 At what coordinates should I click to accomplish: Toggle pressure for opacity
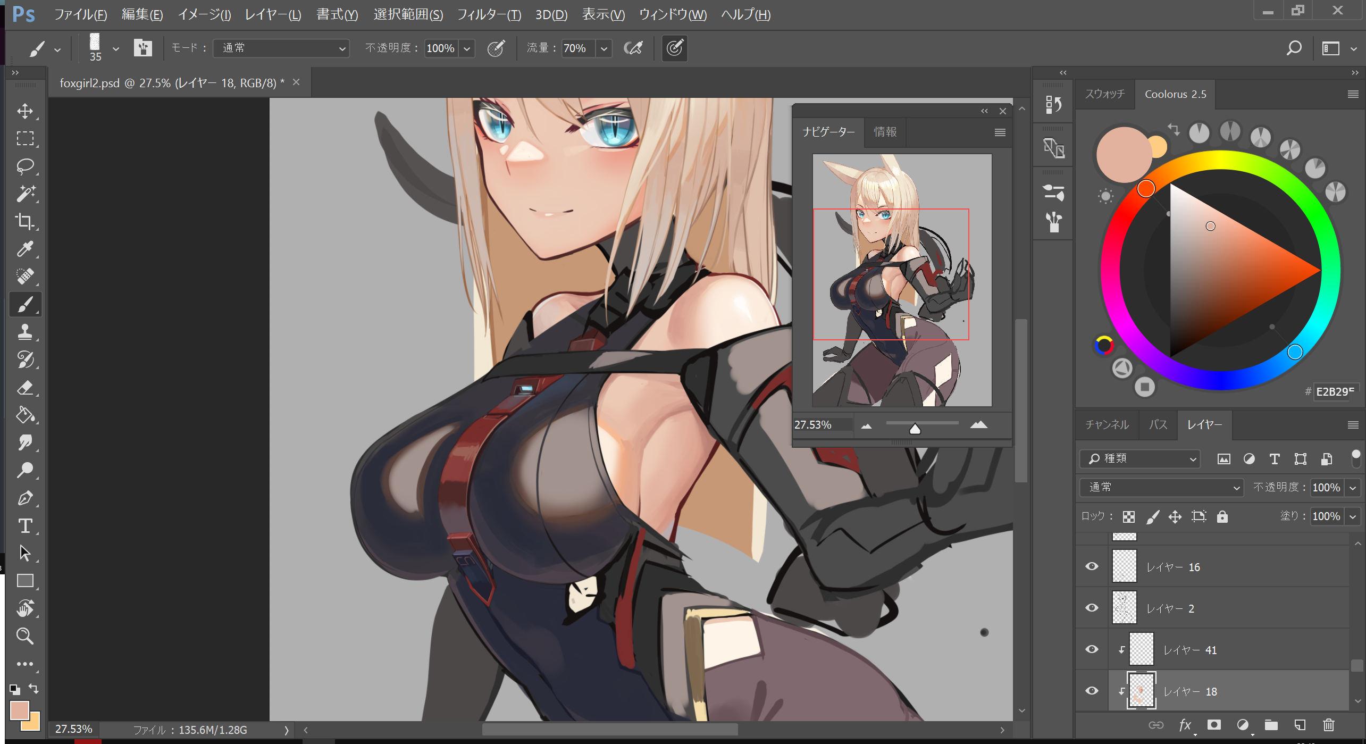(x=496, y=48)
